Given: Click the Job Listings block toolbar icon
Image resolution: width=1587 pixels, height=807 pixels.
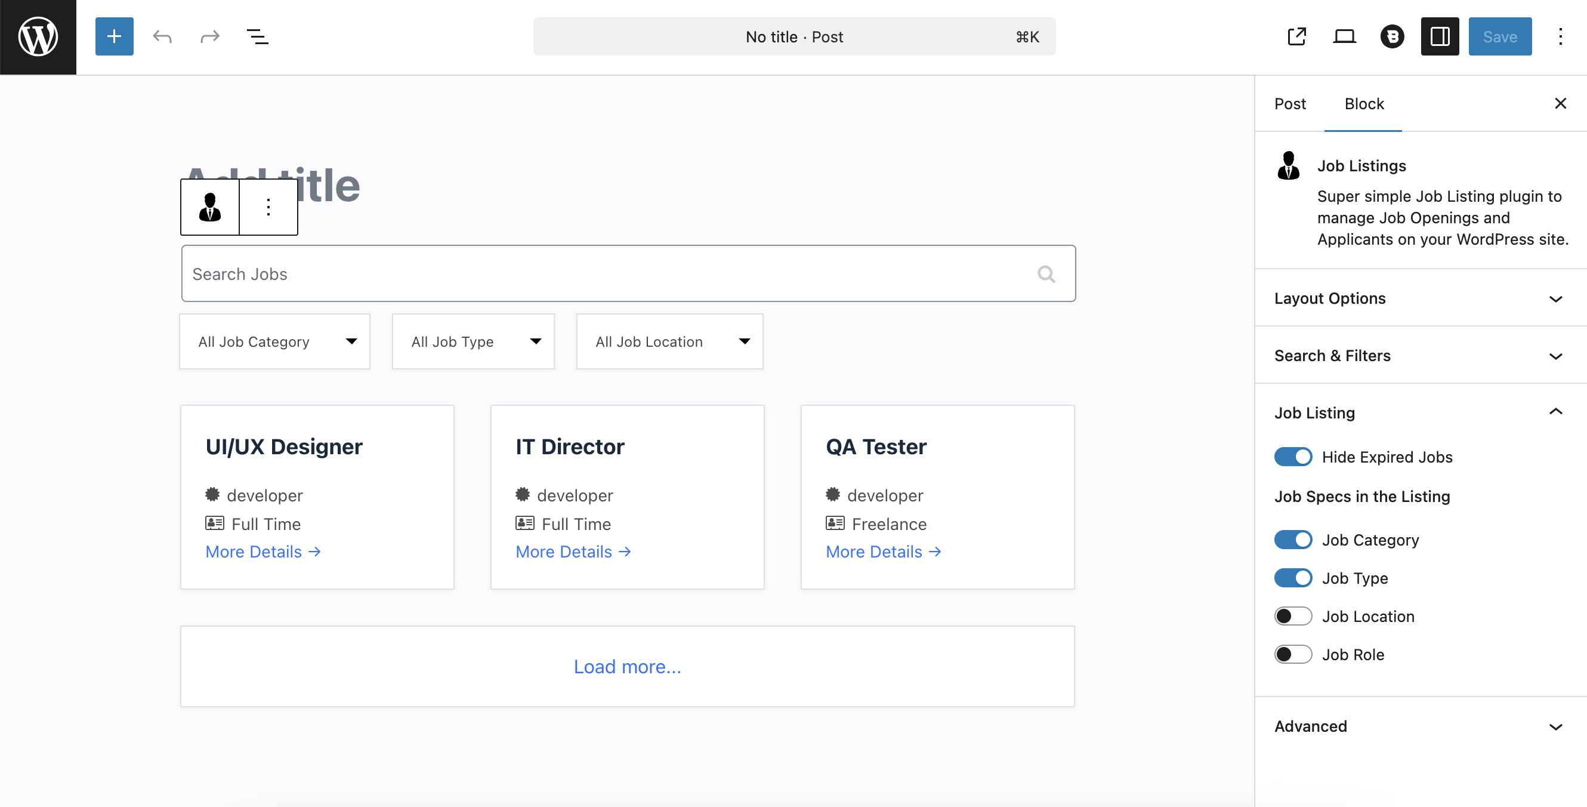Looking at the screenshot, I should (210, 207).
